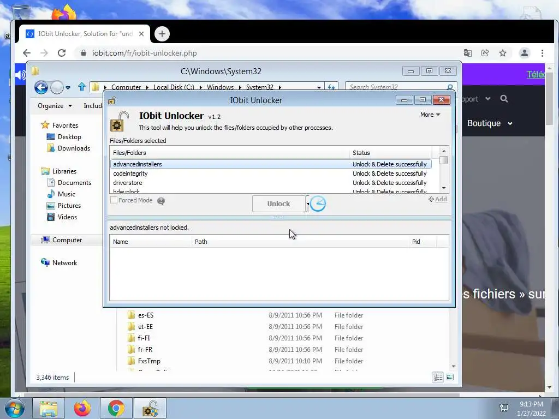Viewport: 559px width, 419px height.
Task: Click the Files/Folders column header
Action: pyautogui.click(x=230, y=153)
